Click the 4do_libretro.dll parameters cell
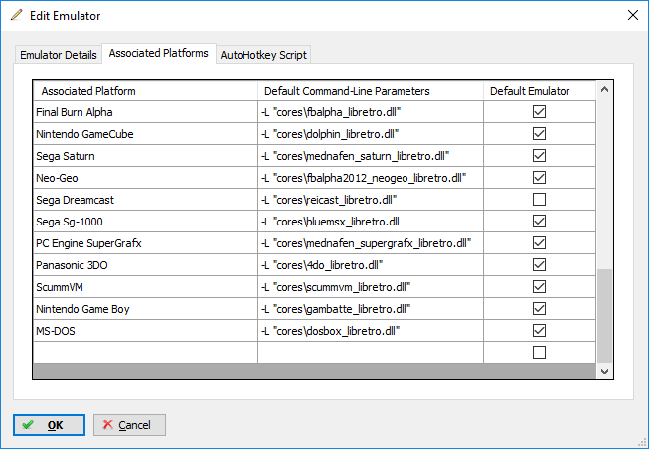 [371, 265]
